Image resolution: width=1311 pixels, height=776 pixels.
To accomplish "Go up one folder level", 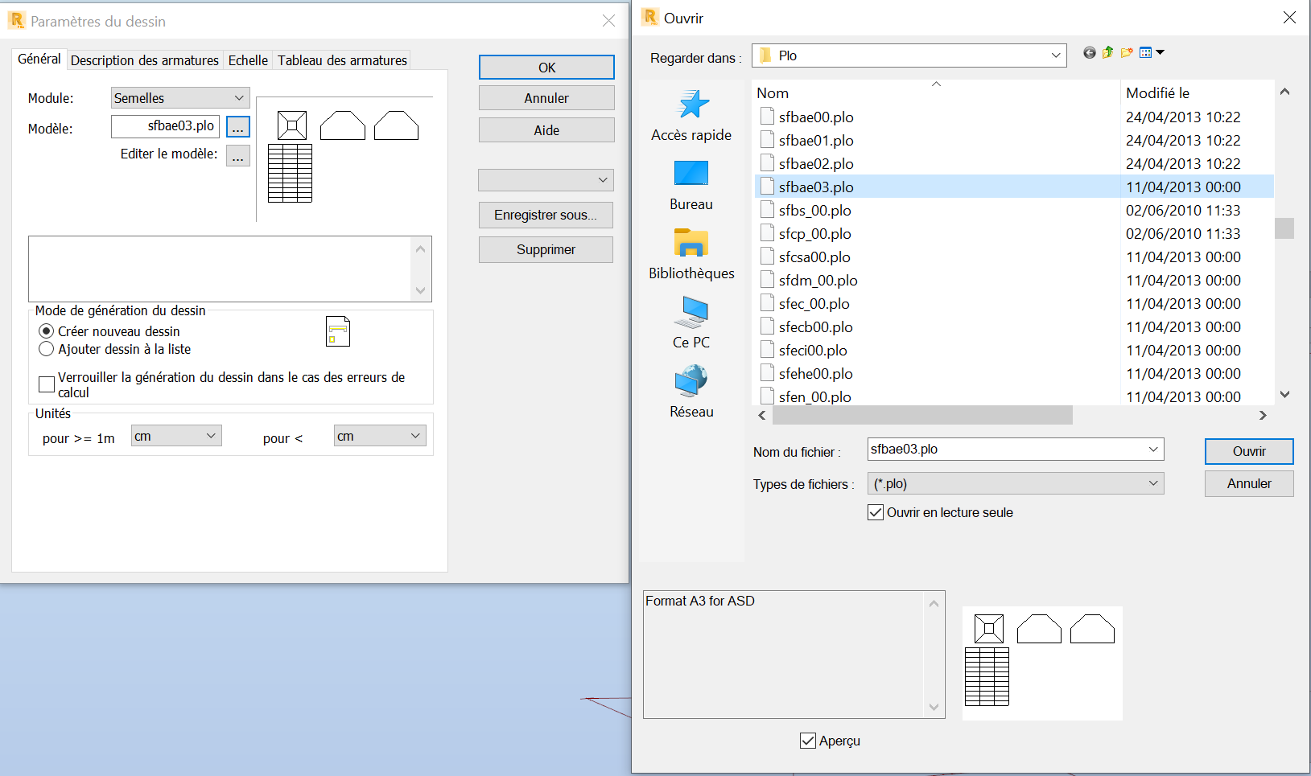I will 1107,53.
